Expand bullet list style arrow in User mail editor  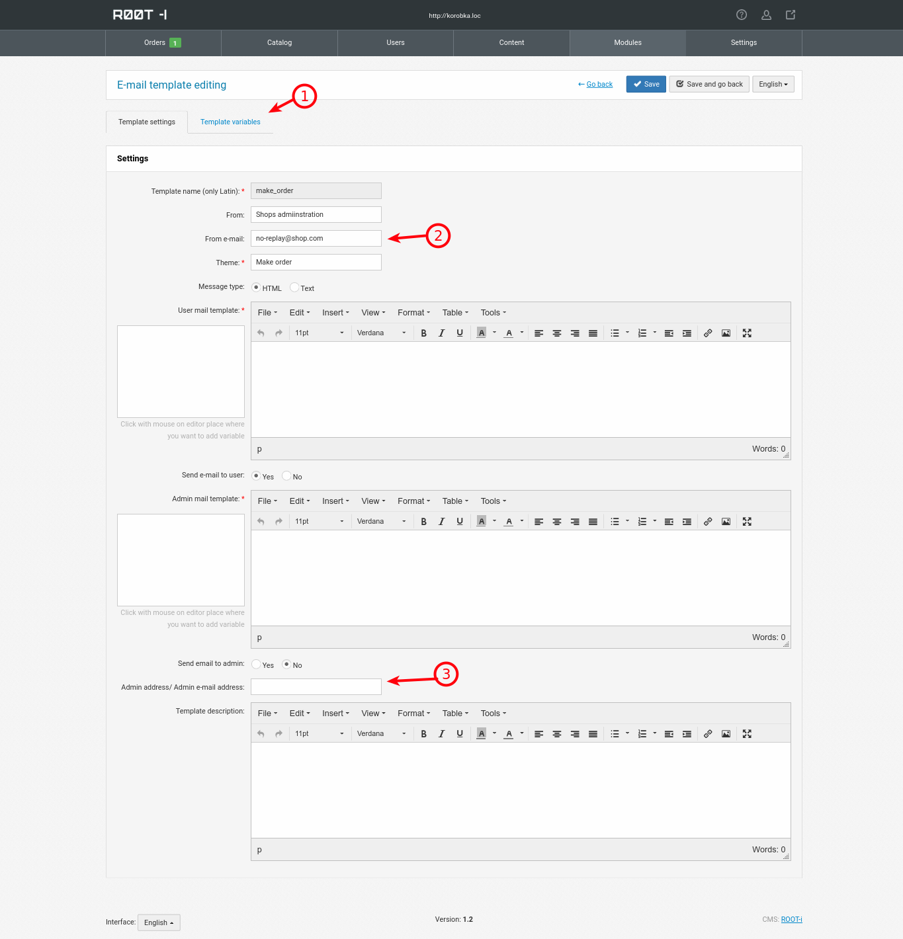[x=627, y=333]
